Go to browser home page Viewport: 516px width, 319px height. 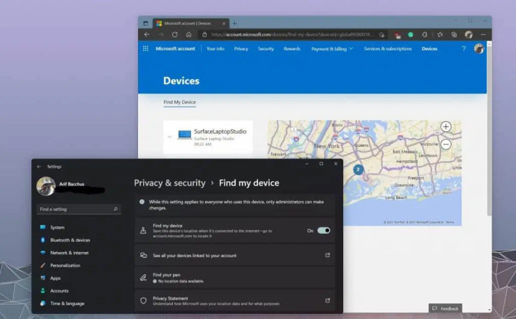point(188,35)
